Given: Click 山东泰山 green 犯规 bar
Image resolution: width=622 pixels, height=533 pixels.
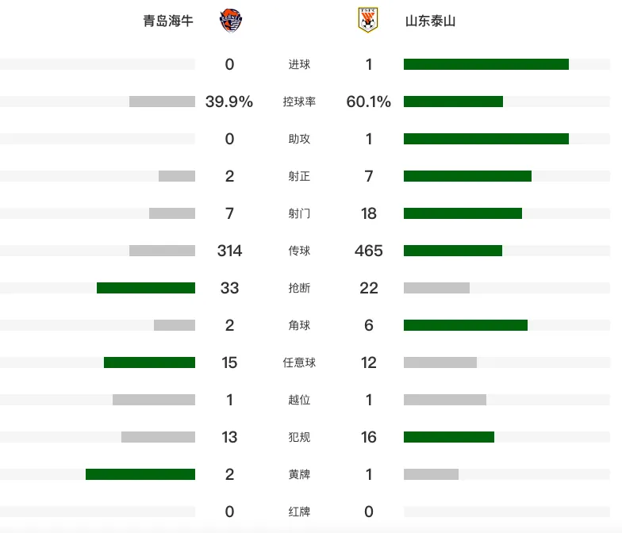Looking at the screenshot, I should tap(449, 437).
